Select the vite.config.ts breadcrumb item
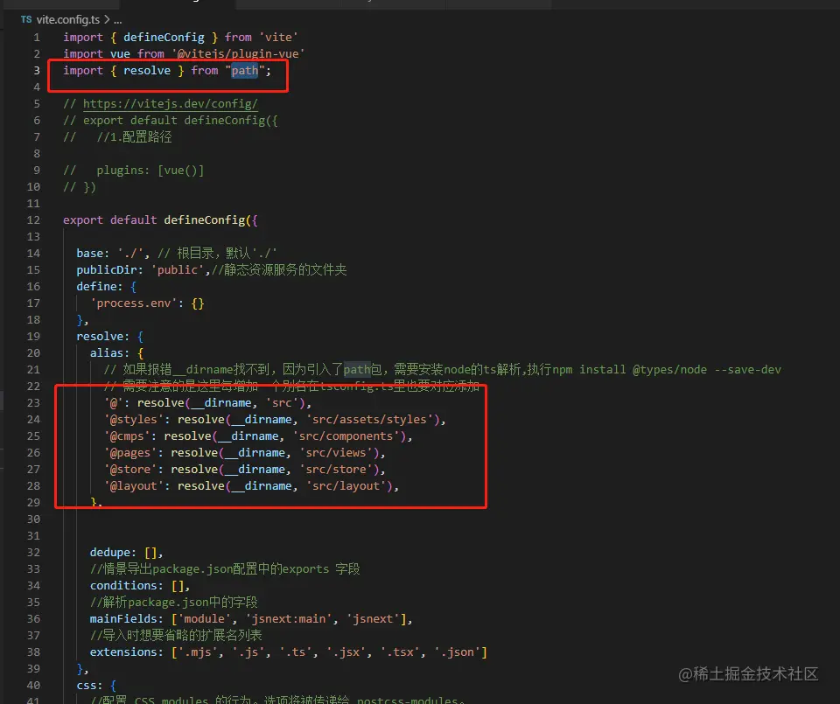The image size is (840, 704). pos(68,20)
